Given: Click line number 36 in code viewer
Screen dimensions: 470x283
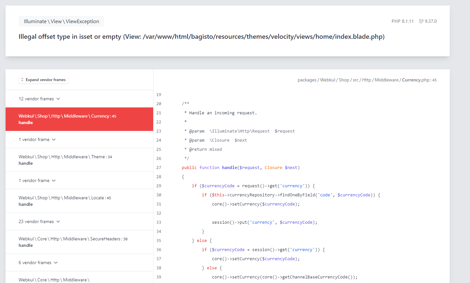Looking at the screenshot, I should 159,249.
